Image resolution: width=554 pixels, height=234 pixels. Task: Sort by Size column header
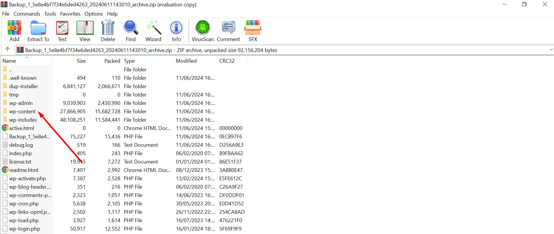click(x=70, y=61)
